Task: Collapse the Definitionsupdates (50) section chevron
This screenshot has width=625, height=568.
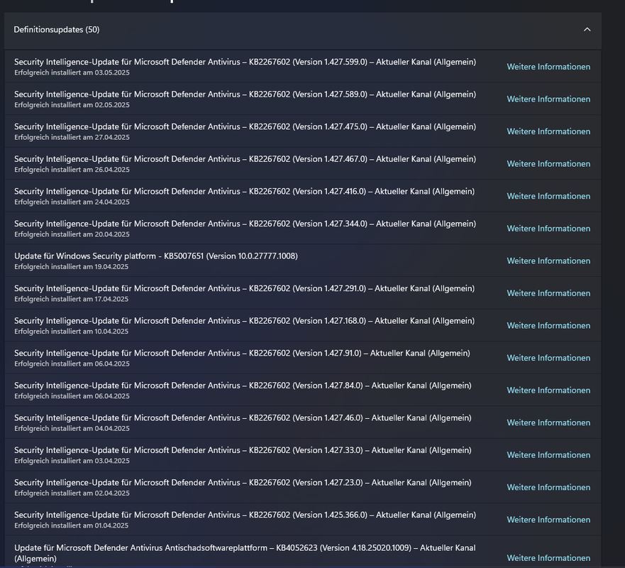Action: (587, 30)
